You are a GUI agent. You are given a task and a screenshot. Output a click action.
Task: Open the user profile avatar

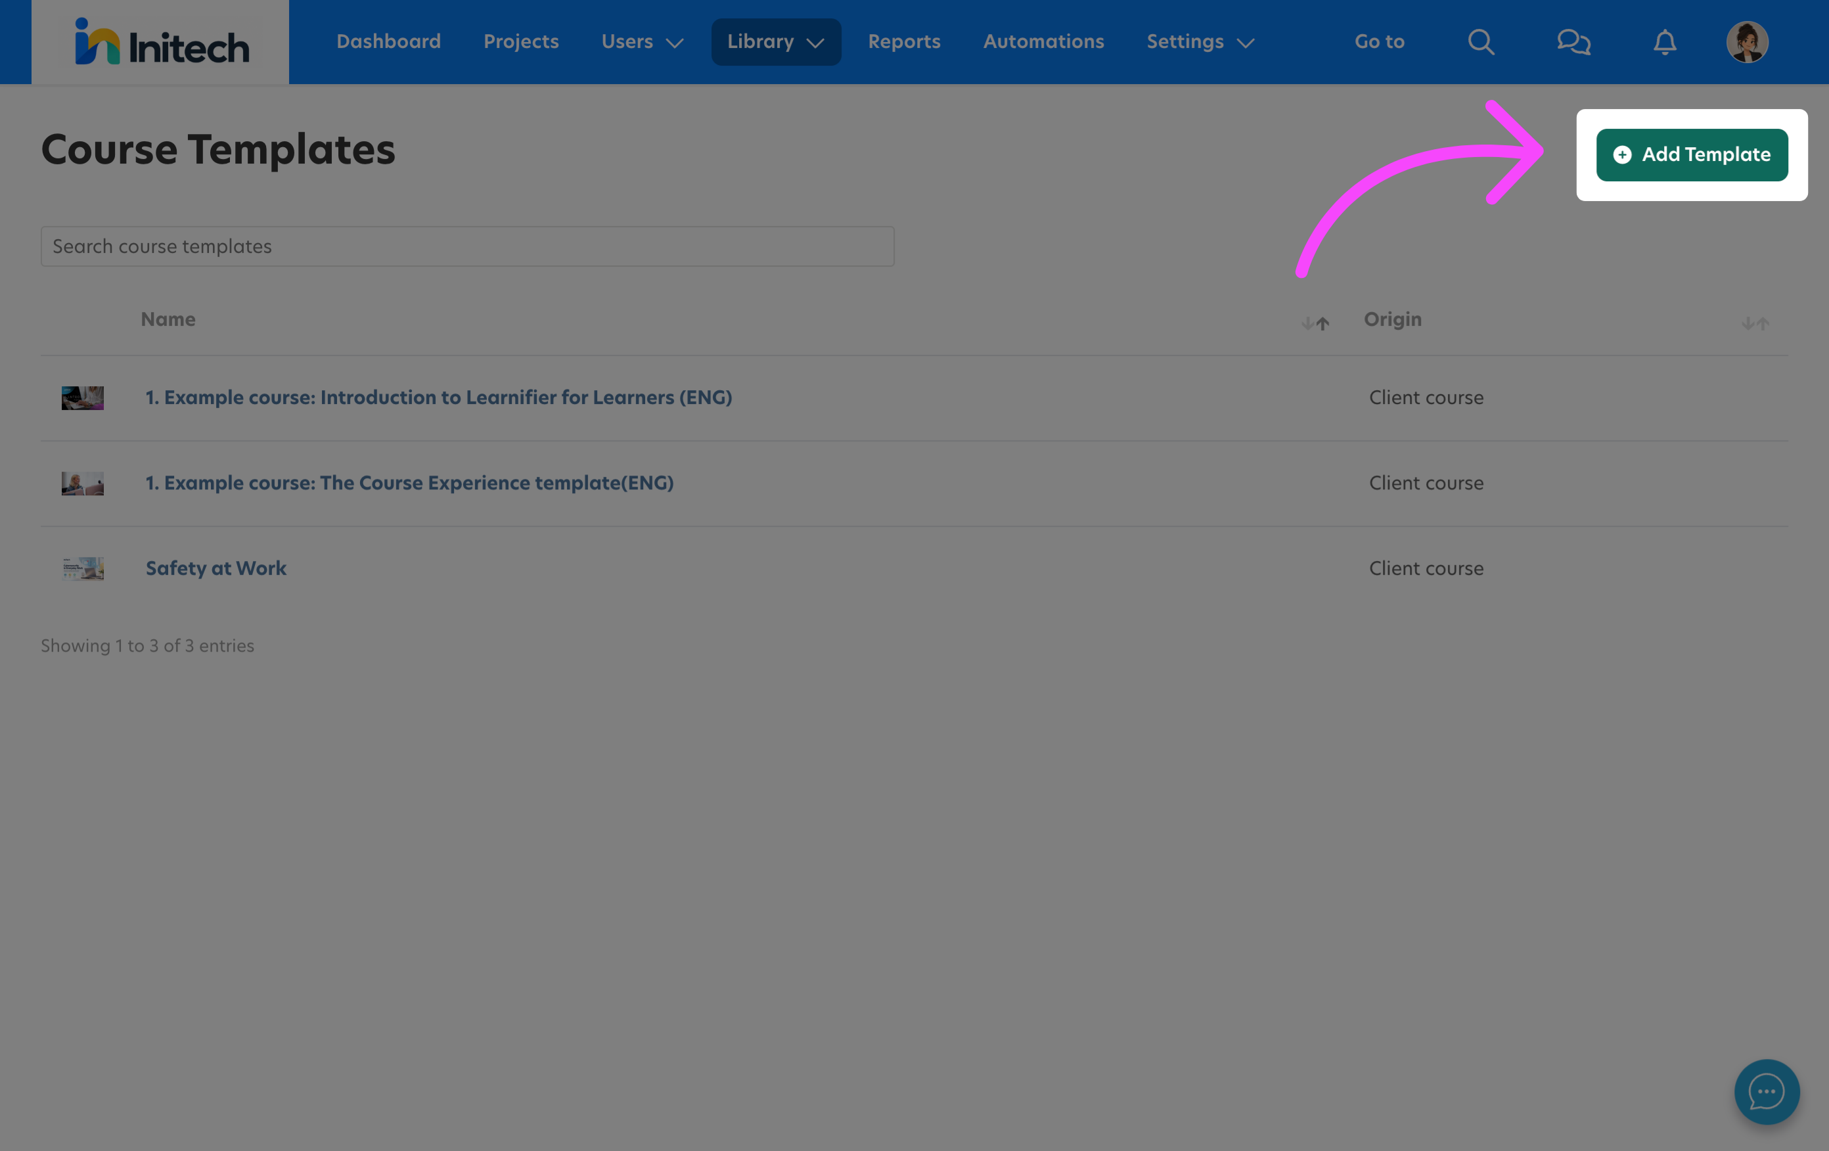click(1747, 42)
